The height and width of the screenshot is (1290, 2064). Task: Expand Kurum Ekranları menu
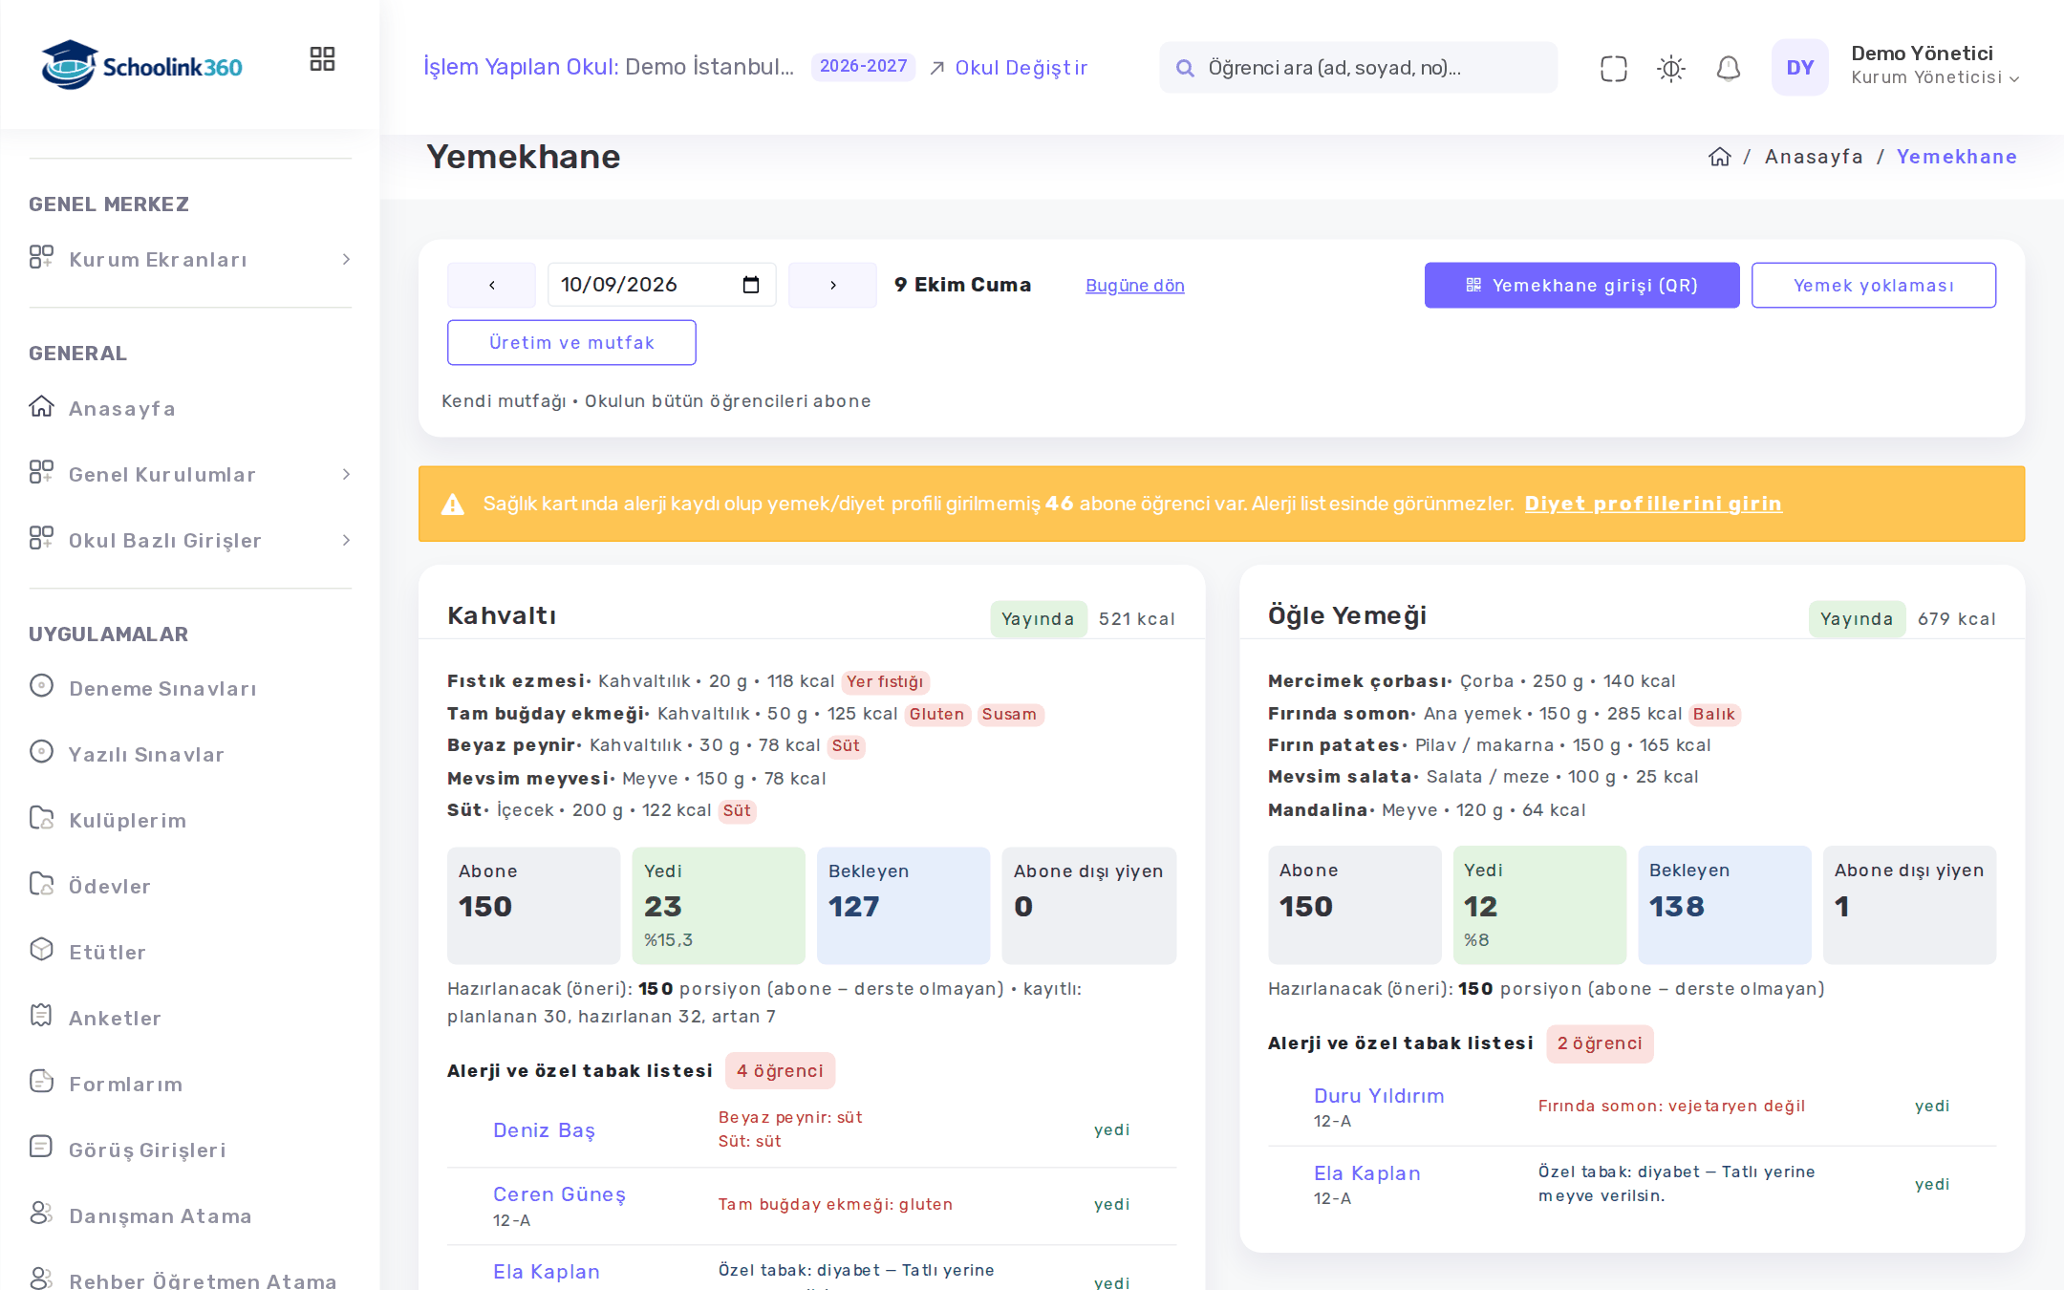(x=190, y=260)
